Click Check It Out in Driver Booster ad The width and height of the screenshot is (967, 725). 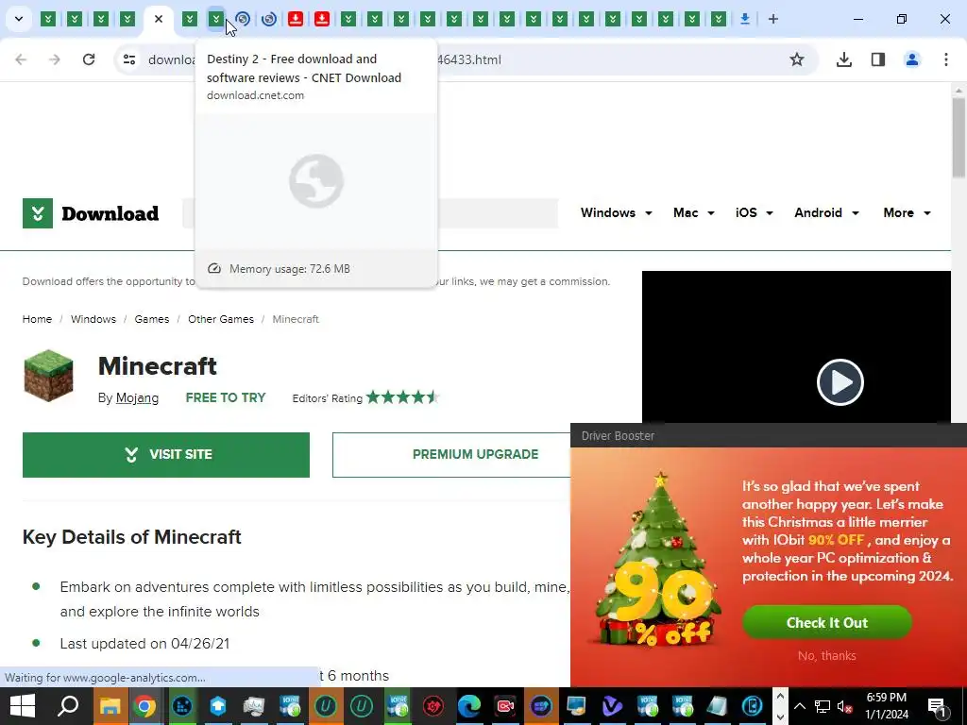827,623
